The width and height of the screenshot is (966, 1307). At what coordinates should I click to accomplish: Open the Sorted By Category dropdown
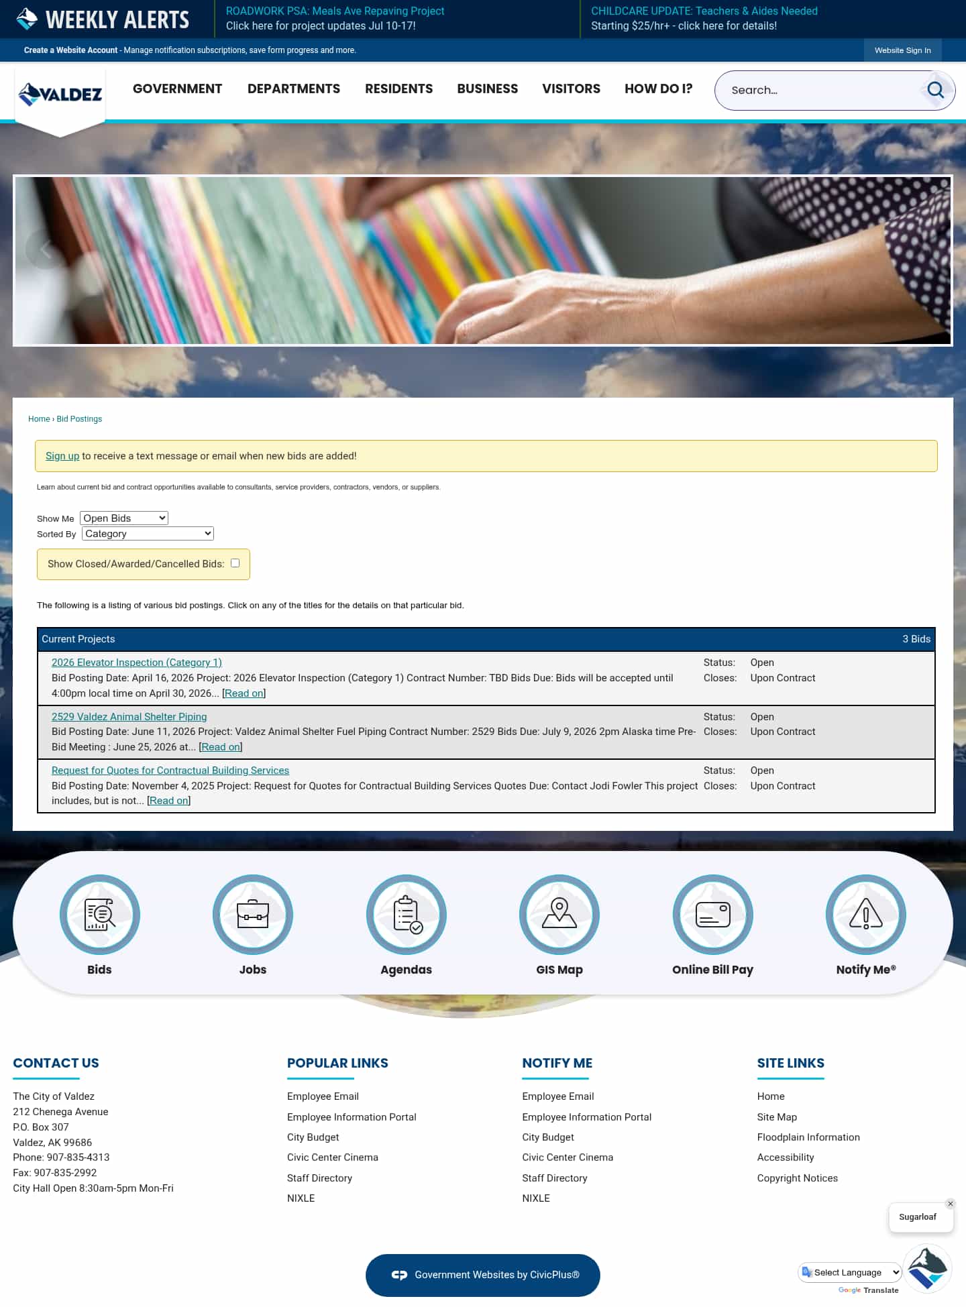[148, 534]
